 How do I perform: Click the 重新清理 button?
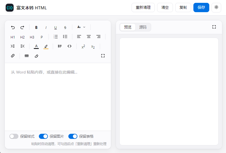click(143, 7)
